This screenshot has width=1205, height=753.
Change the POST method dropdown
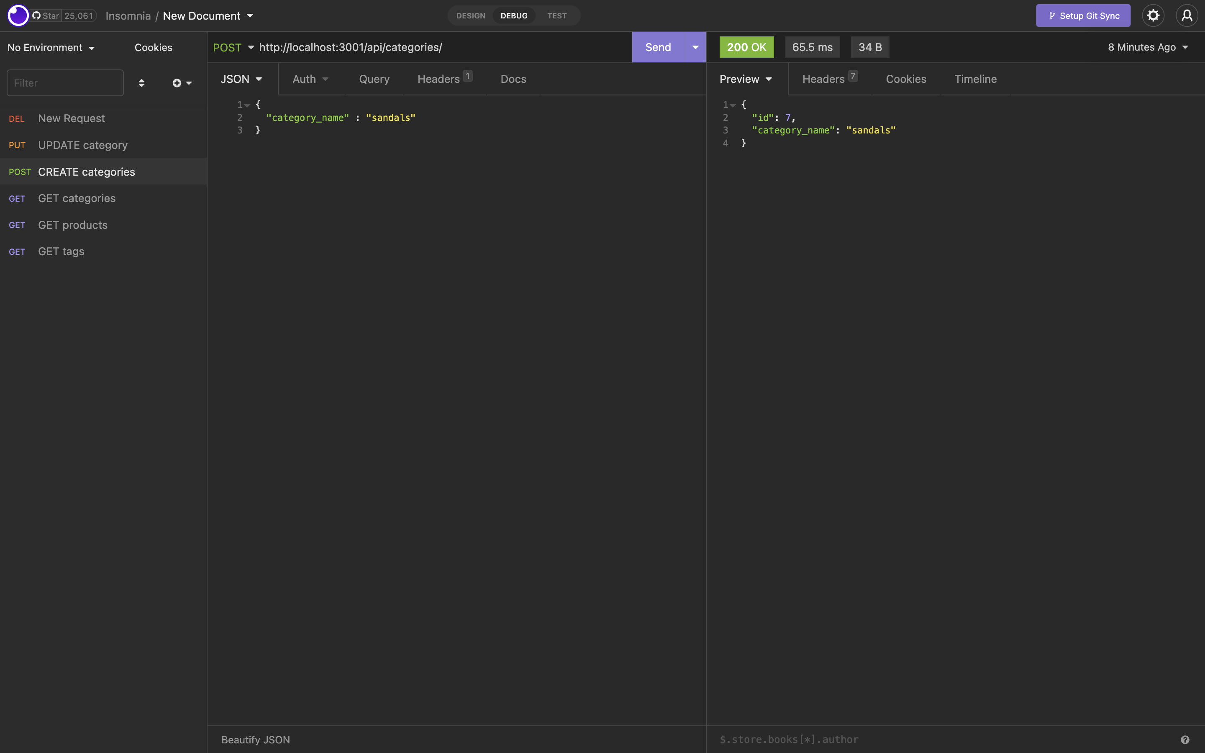point(233,47)
